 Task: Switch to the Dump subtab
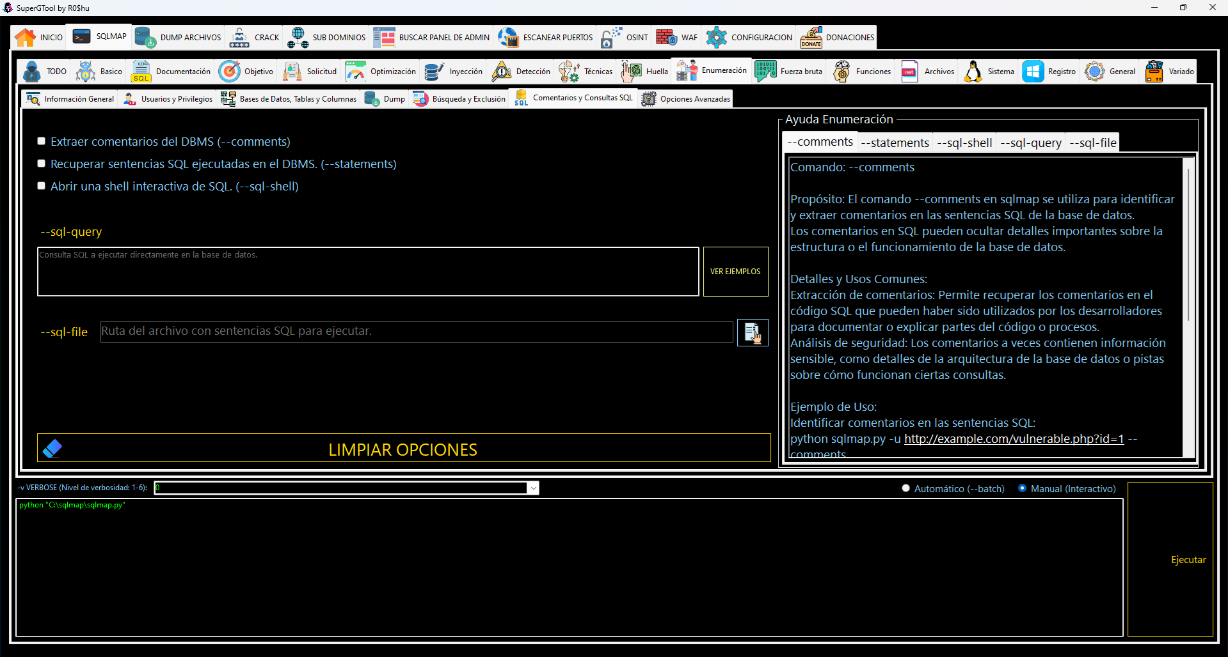(385, 99)
